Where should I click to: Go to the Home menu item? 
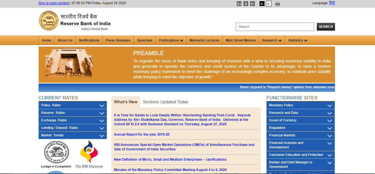46,40
